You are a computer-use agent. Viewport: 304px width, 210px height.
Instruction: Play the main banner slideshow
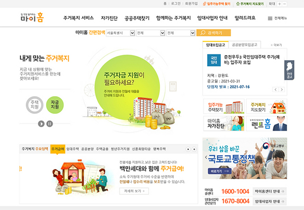pos(41,123)
